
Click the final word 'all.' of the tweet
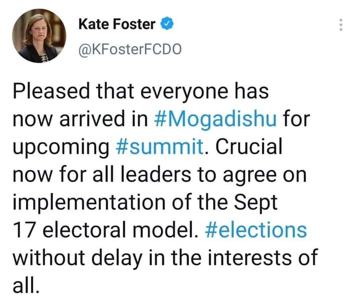click(26, 285)
